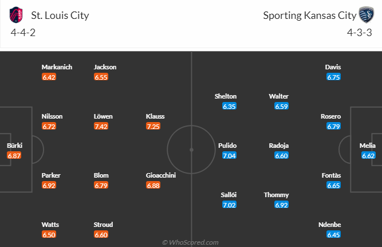Open player Markanich's name
This screenshot has height=247, width=382.
[57, 67]
